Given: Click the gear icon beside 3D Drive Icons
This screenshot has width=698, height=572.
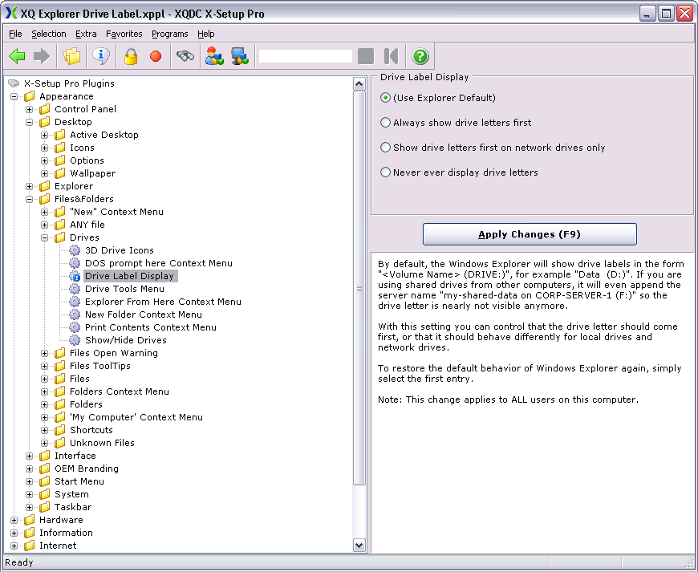Looking at the screenshot, I should tap(75, 250).
